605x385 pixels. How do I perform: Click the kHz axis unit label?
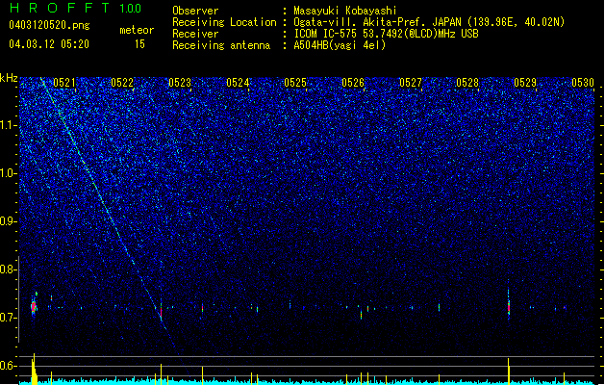9,78
